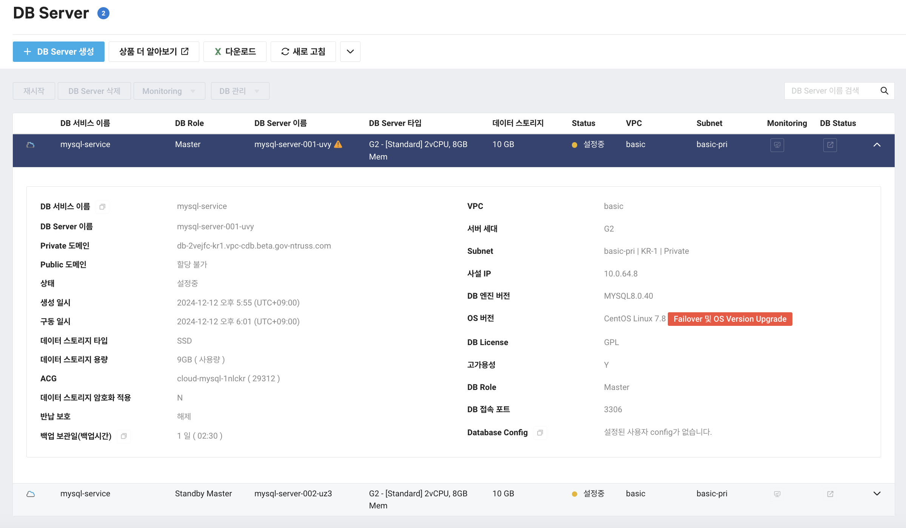Screen dimensions: 906x528
Task: Expand mysql-server-002-uz3 row details
Action: click(877, 493)
